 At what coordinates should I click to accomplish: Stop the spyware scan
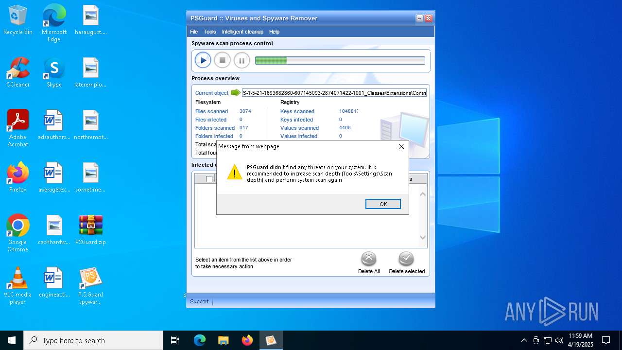(223, 60)
